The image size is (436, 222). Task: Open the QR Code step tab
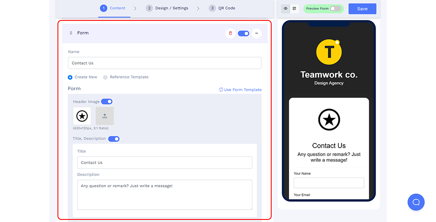point(222,8)
